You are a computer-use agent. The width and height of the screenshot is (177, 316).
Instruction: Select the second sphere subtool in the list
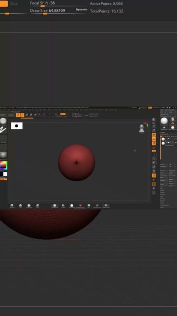pyautogui.click(x=163, y=143)
